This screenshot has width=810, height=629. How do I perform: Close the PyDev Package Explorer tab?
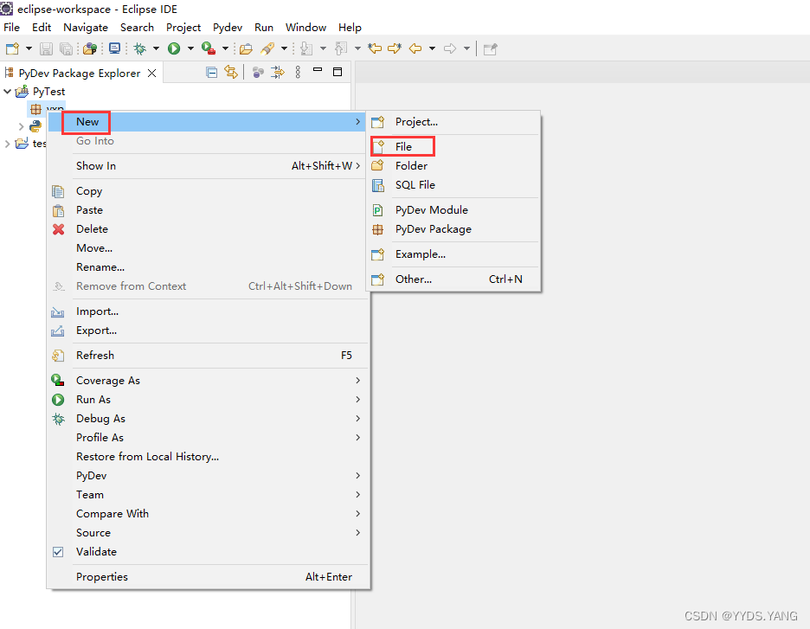[x=152, y=73]
